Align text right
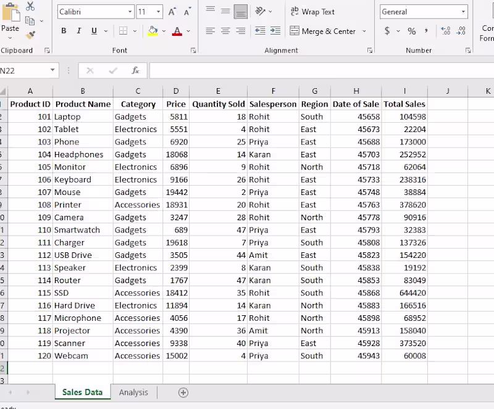 click(241, 31)
